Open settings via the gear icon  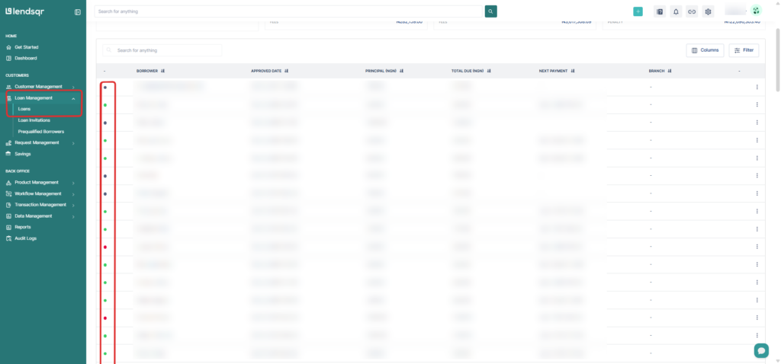pyautogui.click(x=708, y=11)
